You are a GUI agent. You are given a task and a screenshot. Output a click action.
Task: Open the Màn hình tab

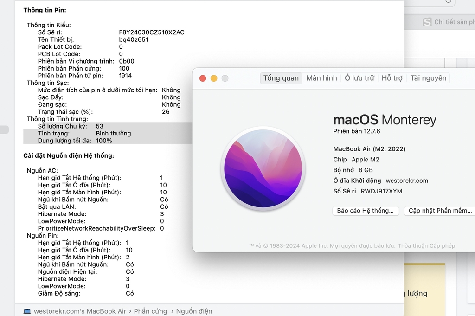point(321,78)
